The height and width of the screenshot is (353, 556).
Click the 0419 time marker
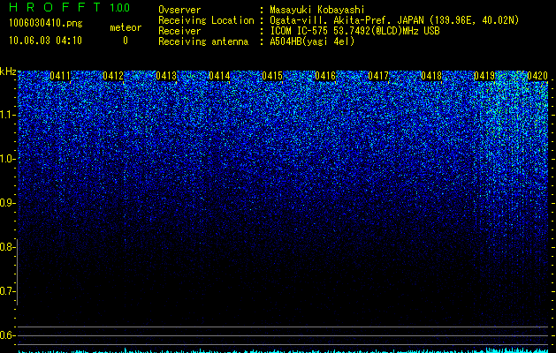[484, 76]
